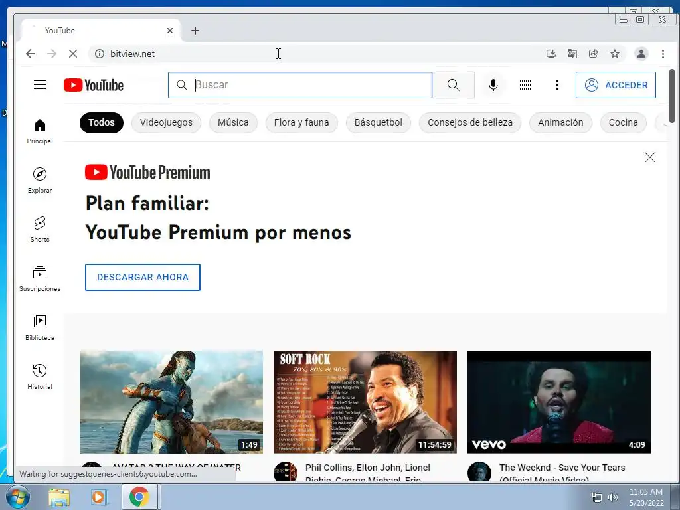
Task: Open the volume tray icon
Action: tap(613, 497)
